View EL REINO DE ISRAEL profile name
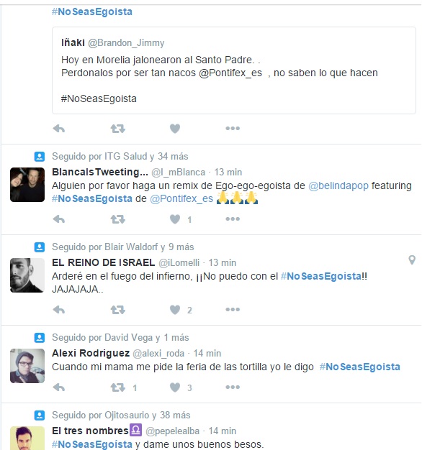Viewport: 422px width, 450px height. click(104, 262)
